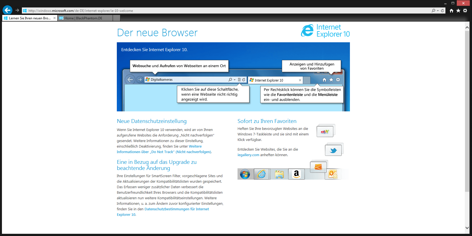The image size is (472, 236).
Task: Click the Neue Datenschutzeinstellung heading
Action: click(152, 121)
